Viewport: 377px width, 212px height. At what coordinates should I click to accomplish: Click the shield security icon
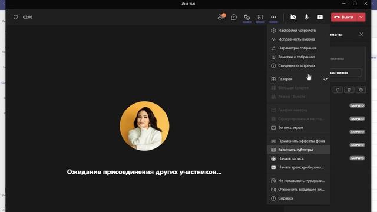pyautogui.click(x=16, y=17)
